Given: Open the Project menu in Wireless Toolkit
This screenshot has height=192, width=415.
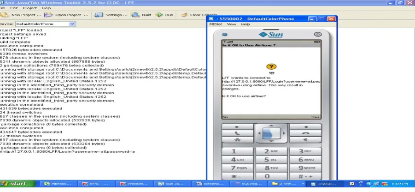Looking at the screenshot, I should [x=30, y=8].
